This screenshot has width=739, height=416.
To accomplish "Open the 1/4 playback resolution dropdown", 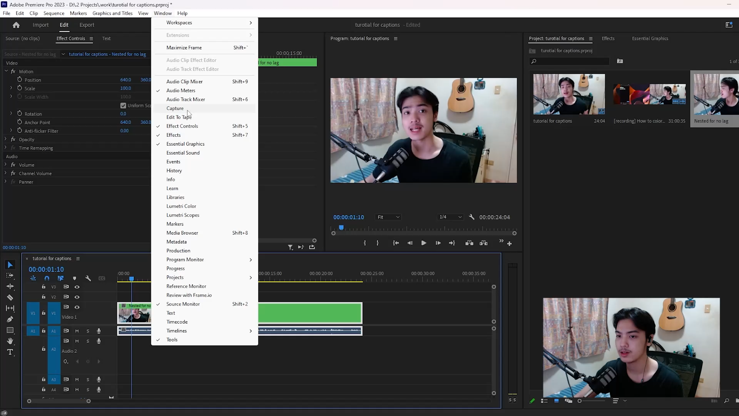I will tap(450, 217).
